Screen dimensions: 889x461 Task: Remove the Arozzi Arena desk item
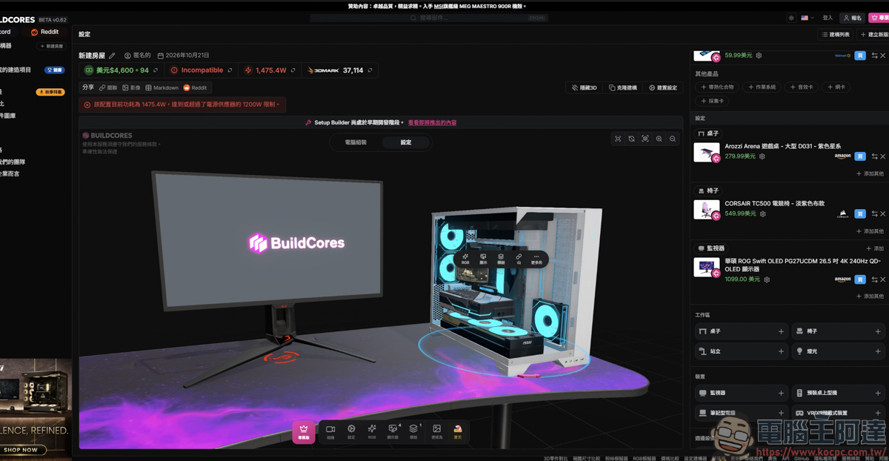(x=883, y=156)
